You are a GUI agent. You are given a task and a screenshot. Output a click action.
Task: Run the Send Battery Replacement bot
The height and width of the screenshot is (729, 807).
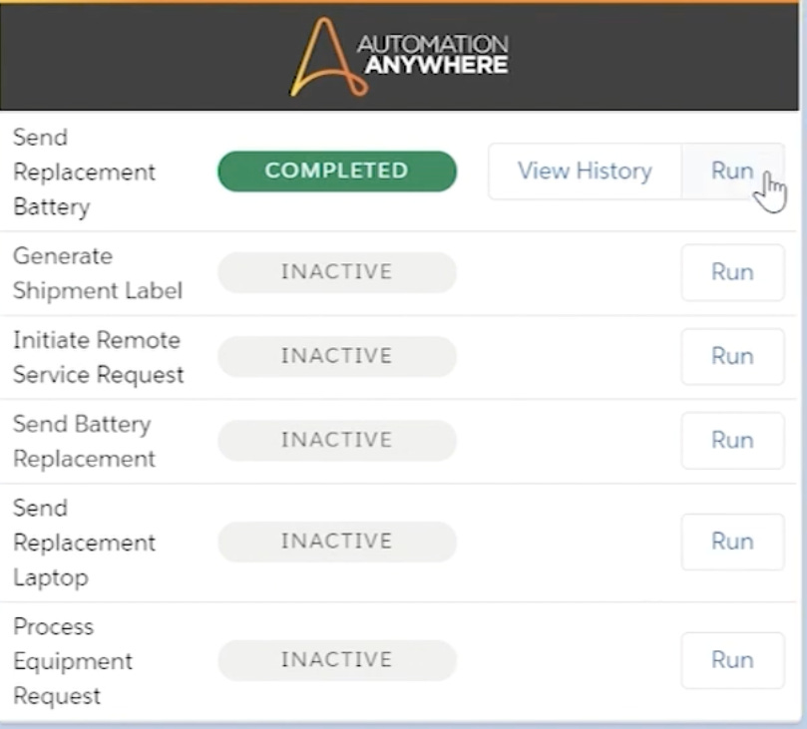(x=732, y=440)
